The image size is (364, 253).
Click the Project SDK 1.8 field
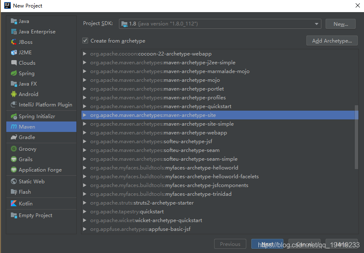pyautogui.click(x=220, y=24)
